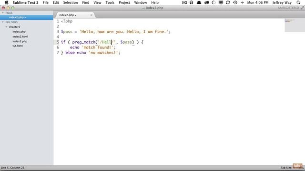Open the Edit menu
The height and width of the screenshot is (171, 305).
(56, 2)
